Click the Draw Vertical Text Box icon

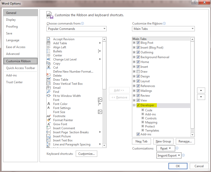pyautogui.click(x=48, y=83)
